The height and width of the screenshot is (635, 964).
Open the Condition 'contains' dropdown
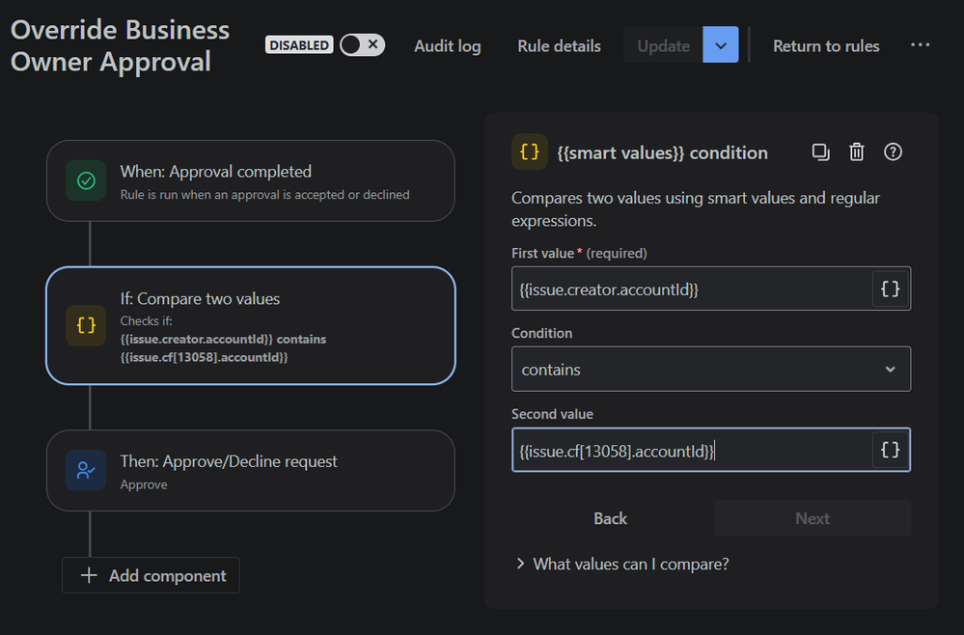pos(710,370)
